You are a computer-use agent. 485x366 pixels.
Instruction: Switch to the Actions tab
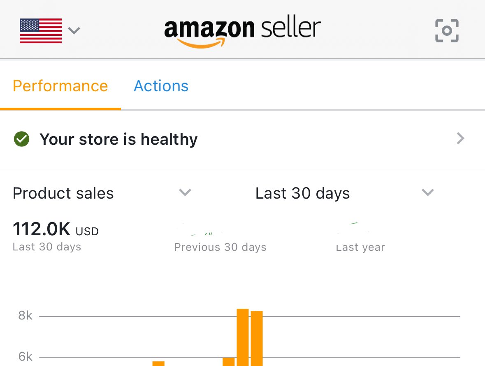161,86
